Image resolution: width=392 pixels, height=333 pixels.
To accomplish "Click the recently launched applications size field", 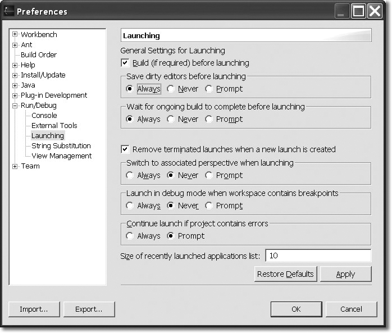I will point(318,256).
